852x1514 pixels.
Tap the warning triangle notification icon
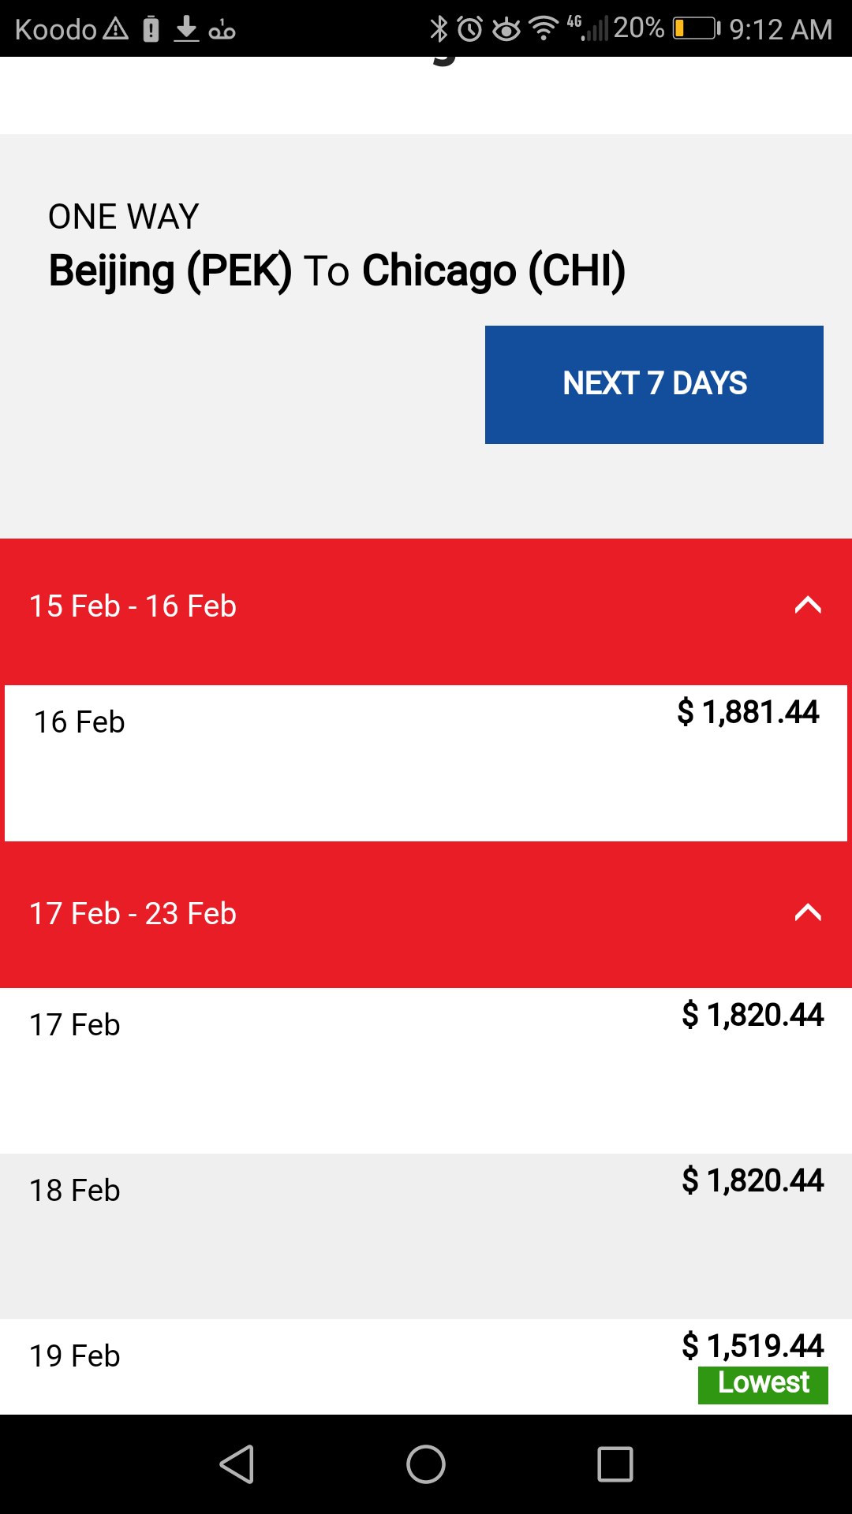click(x=116, y=29)
